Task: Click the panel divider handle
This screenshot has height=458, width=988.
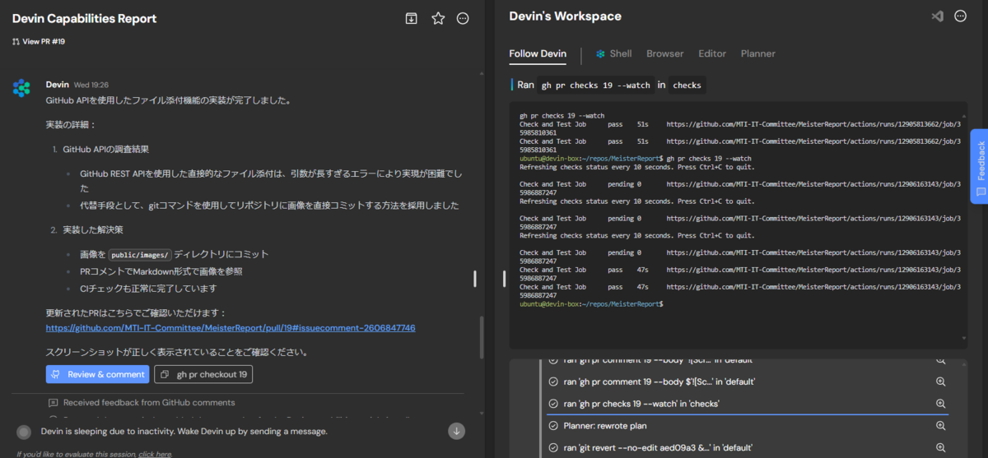Action: (504, 279)
